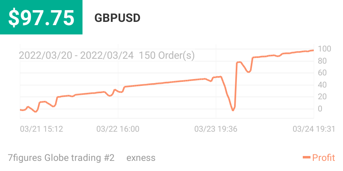
Task: Click the 20 value on the y-axis
Action: click(x=322, y=96)
